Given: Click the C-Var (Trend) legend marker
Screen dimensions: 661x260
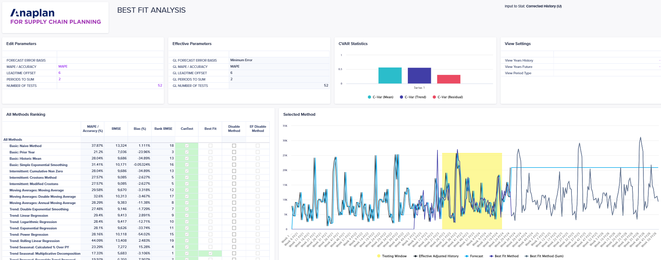Looking at the screenshot, I should click(402, 97).
